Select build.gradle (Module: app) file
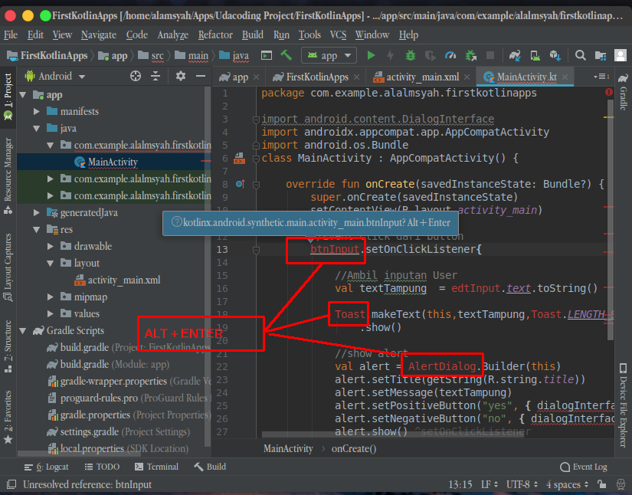 pos(107,365)
